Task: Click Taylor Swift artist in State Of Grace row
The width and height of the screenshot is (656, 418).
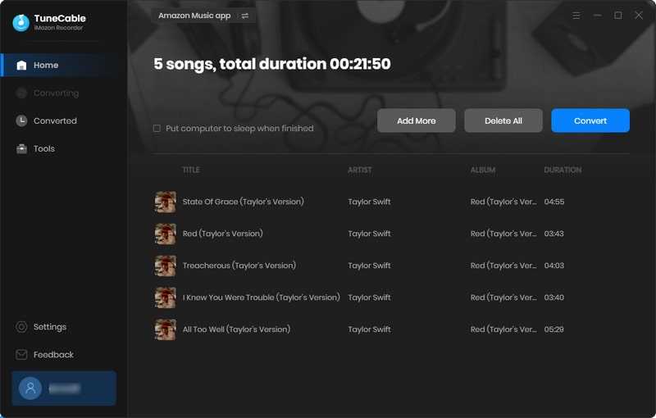Action: [x=369, y=202]
